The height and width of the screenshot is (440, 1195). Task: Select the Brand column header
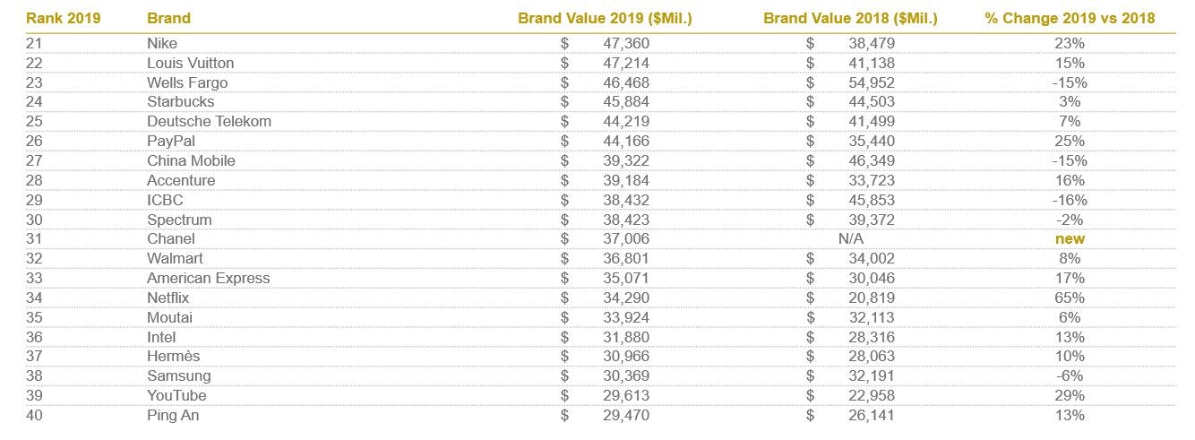coord(168,18)
